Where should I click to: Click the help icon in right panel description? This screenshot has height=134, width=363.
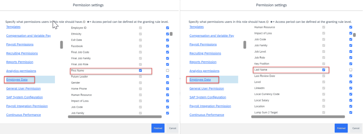(267, 22)
